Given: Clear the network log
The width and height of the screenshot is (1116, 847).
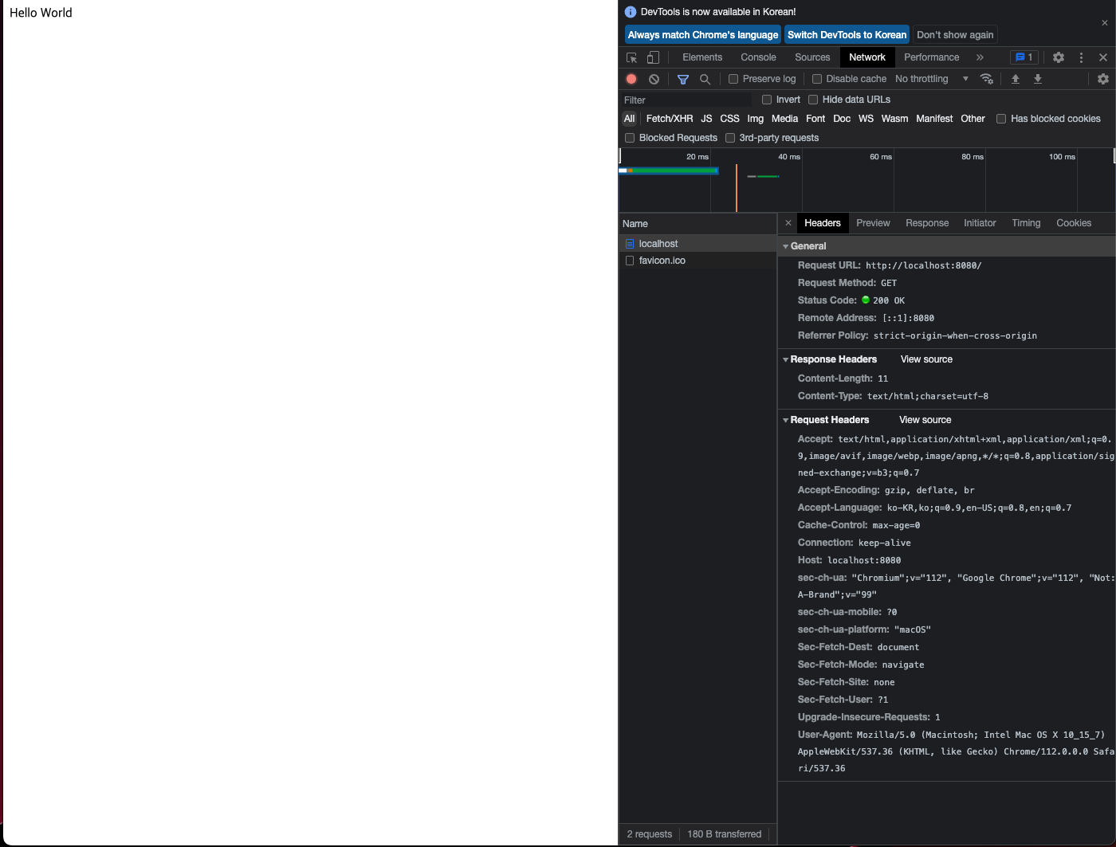Looking at the screenshot, I should (654, 79).
